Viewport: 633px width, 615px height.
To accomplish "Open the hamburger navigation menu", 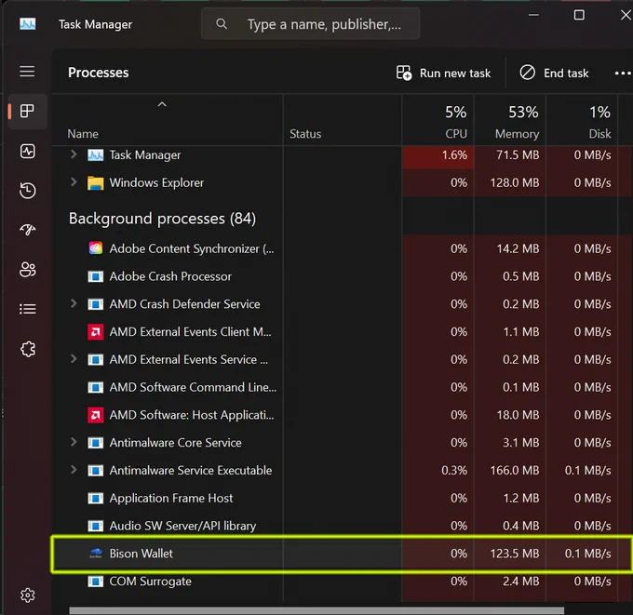I will [27, 72].
